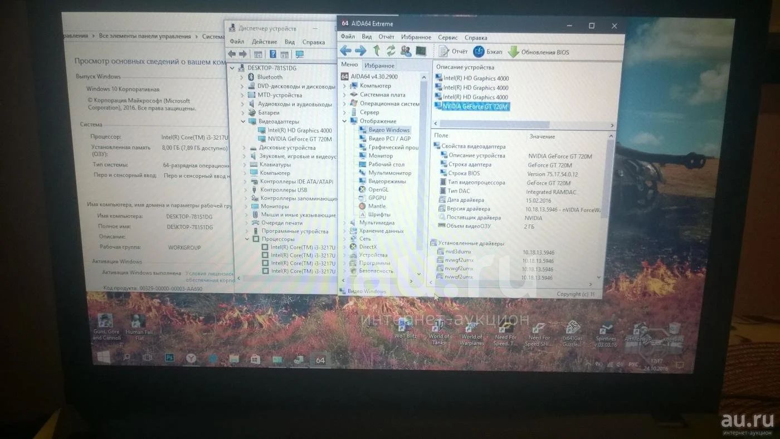Click the scan hardware monitor icon in Device Manager
Viewport: 780px width, 439px height.
click(299, 54)
